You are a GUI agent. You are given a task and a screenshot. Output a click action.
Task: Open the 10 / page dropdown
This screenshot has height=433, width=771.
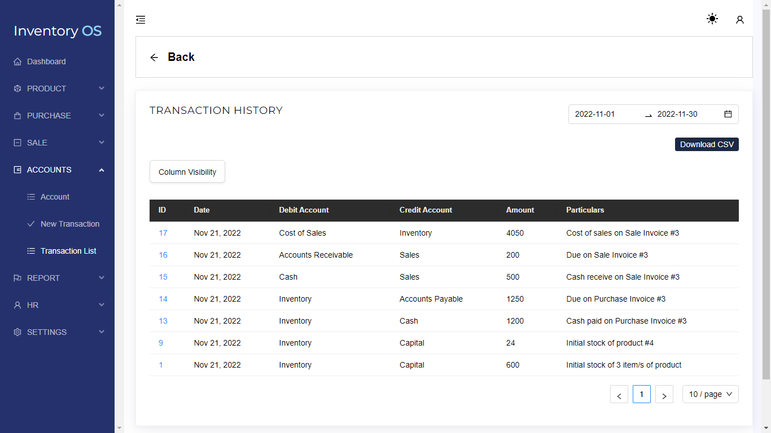[x=710, y=394]
